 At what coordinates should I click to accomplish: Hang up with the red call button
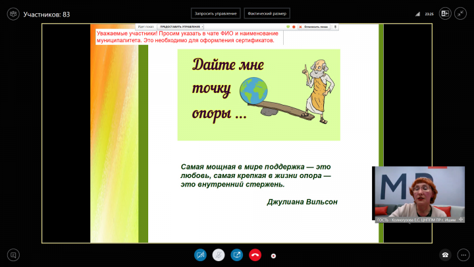(x=255, y=254)
